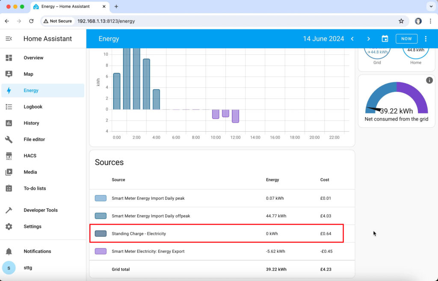The image size is (438, 281).
Task: Click the File editor wrench icon
Action: coord(9,139)
